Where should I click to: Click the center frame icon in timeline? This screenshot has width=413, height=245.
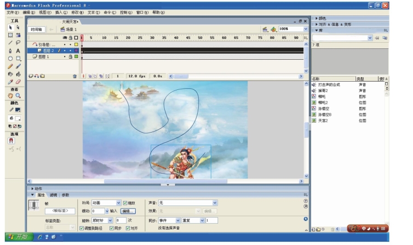point(83,76)
